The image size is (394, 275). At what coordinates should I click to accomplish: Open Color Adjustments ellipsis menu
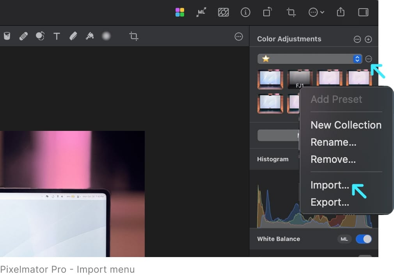[357, 39]
